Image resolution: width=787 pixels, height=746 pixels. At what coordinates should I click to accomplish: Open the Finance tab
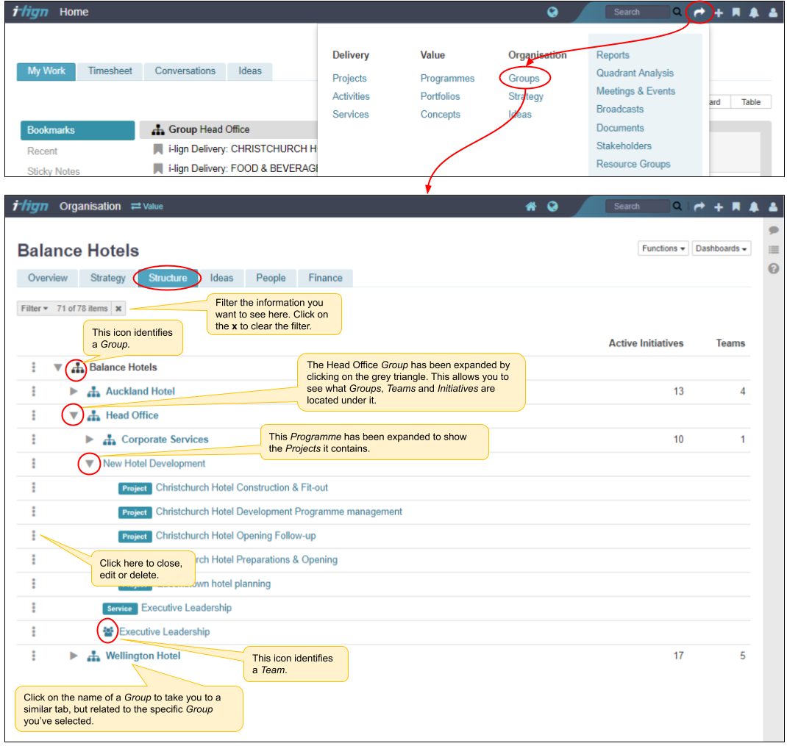click(325, 278)
